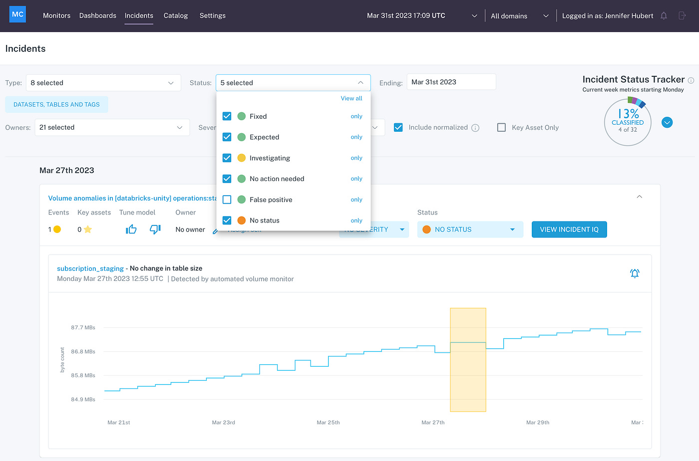The image size is (699, 461).
Task: Click the VIEW INCIDENT IQ button
Action: [569, 230]
